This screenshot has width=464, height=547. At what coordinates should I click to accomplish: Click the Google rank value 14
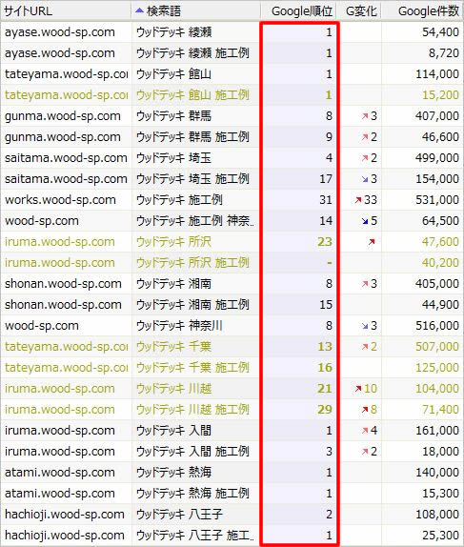pos(326,220)
